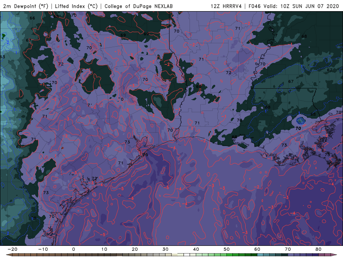The image size is (343, 257).
Task: Select the 'College of DuPage NEXLAB' label
Action: coord(138,6)
